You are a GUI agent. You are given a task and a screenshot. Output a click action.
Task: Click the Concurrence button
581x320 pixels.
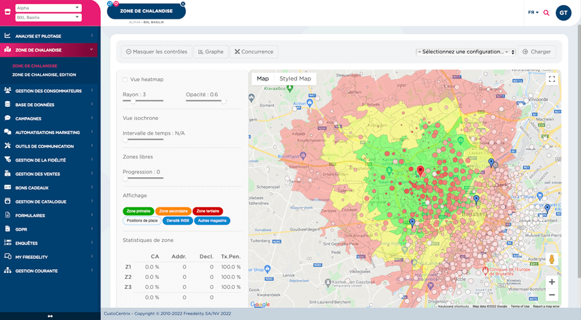[x=252, y=52]
